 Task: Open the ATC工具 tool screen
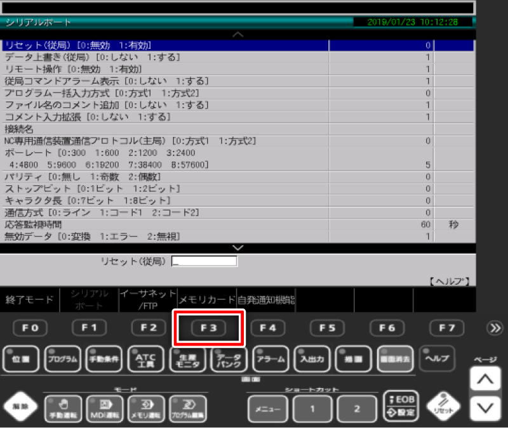(x=146, y=359)
